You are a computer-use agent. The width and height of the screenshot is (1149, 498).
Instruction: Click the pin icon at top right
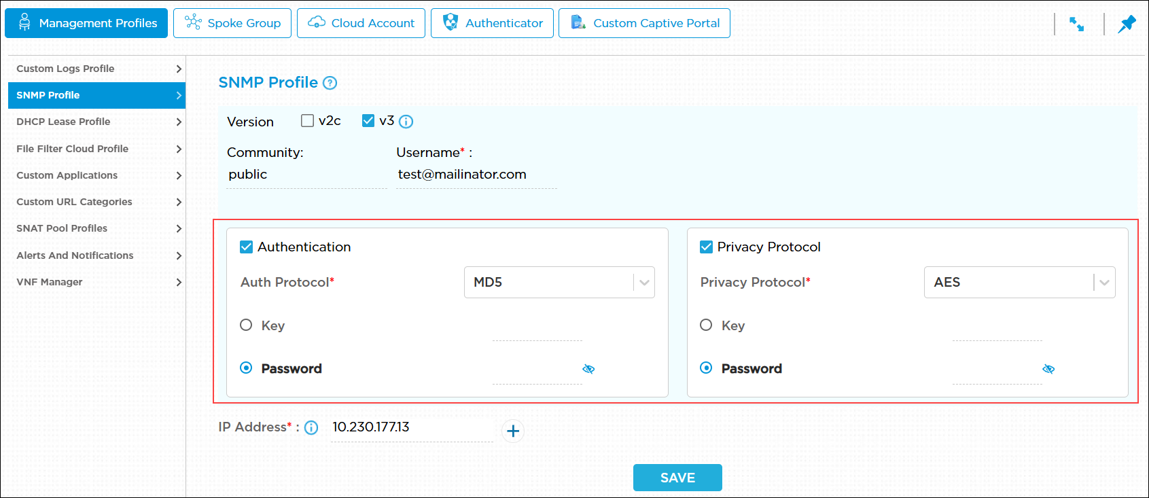(x=1127, y=24)
